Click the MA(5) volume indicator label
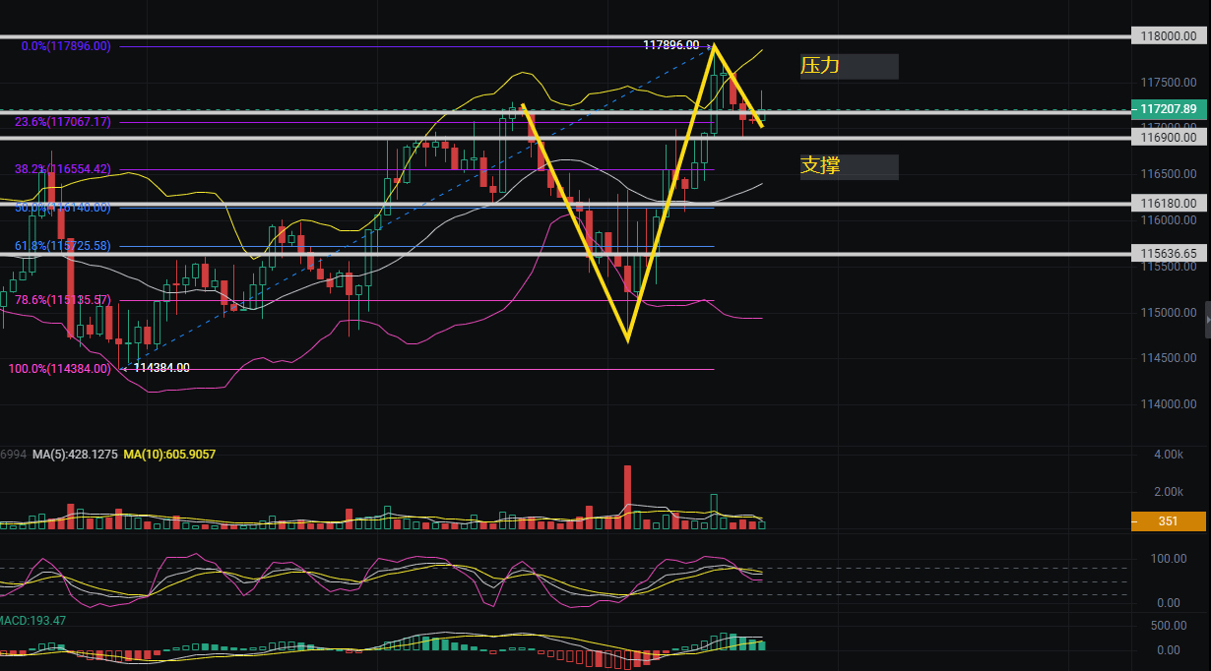The width and height of the screenshot is (1211, 671). pyautogui.click(x=75, y=455)
